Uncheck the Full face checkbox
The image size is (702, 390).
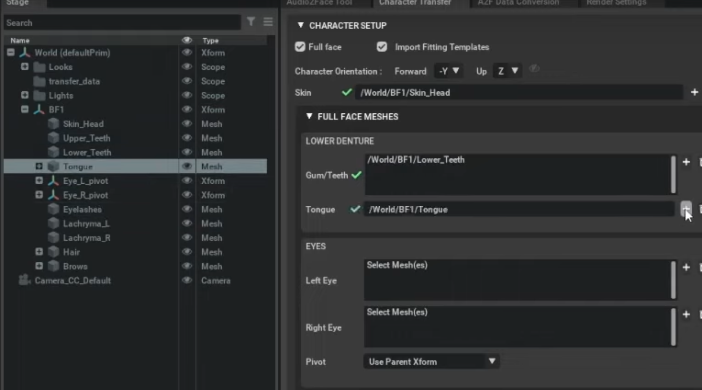[300, 47]
